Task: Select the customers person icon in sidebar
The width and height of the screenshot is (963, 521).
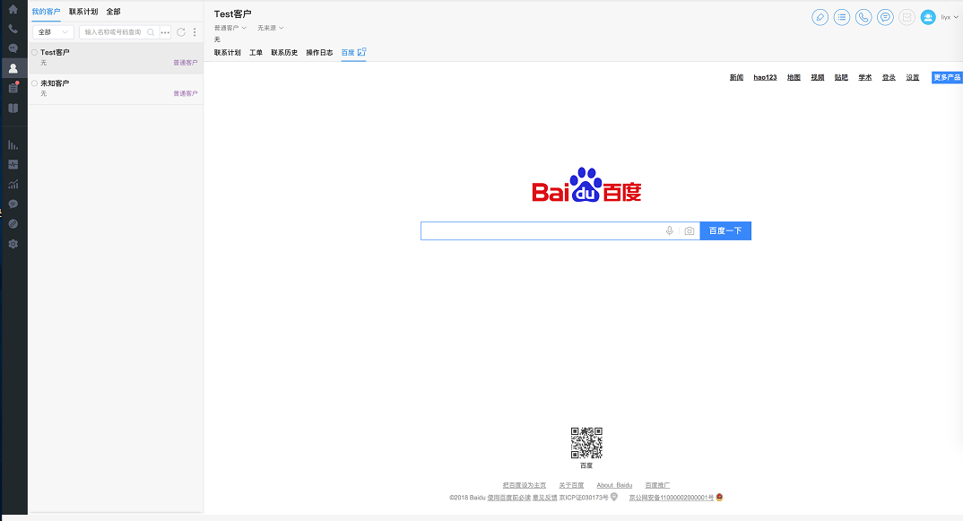Action: pos(13,68)
